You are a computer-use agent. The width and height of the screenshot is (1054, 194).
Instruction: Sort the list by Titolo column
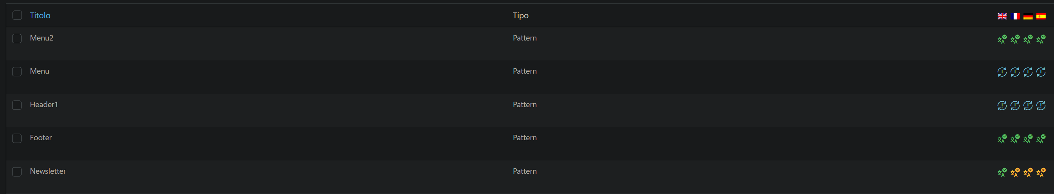click(40, 16)
